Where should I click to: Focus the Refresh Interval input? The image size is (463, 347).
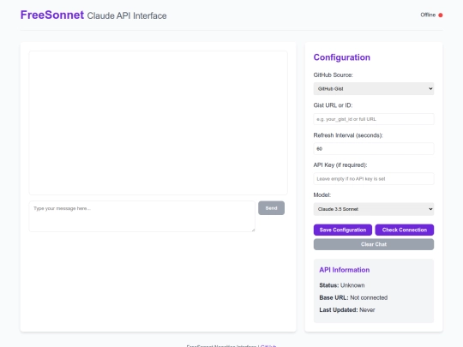coord(374,149)
